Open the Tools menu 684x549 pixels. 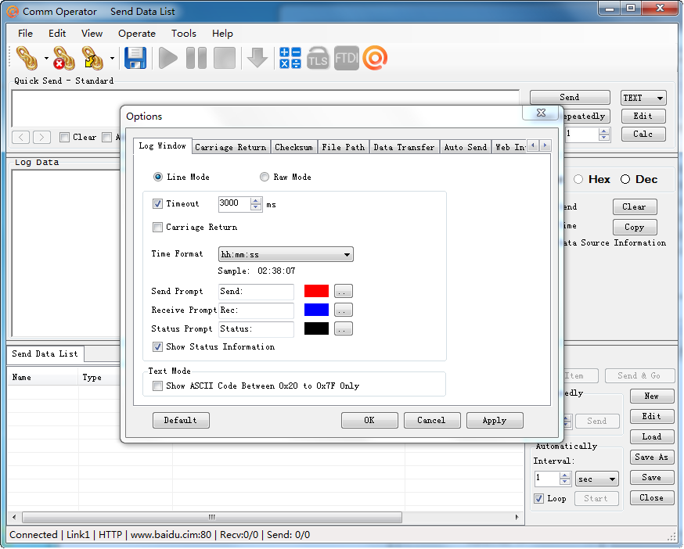[x=184, y=34]
